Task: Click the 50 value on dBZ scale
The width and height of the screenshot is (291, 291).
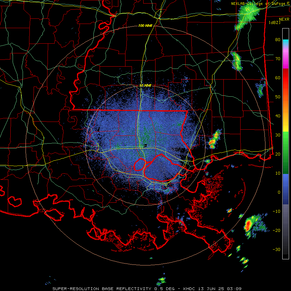Action: coord(278,97)
